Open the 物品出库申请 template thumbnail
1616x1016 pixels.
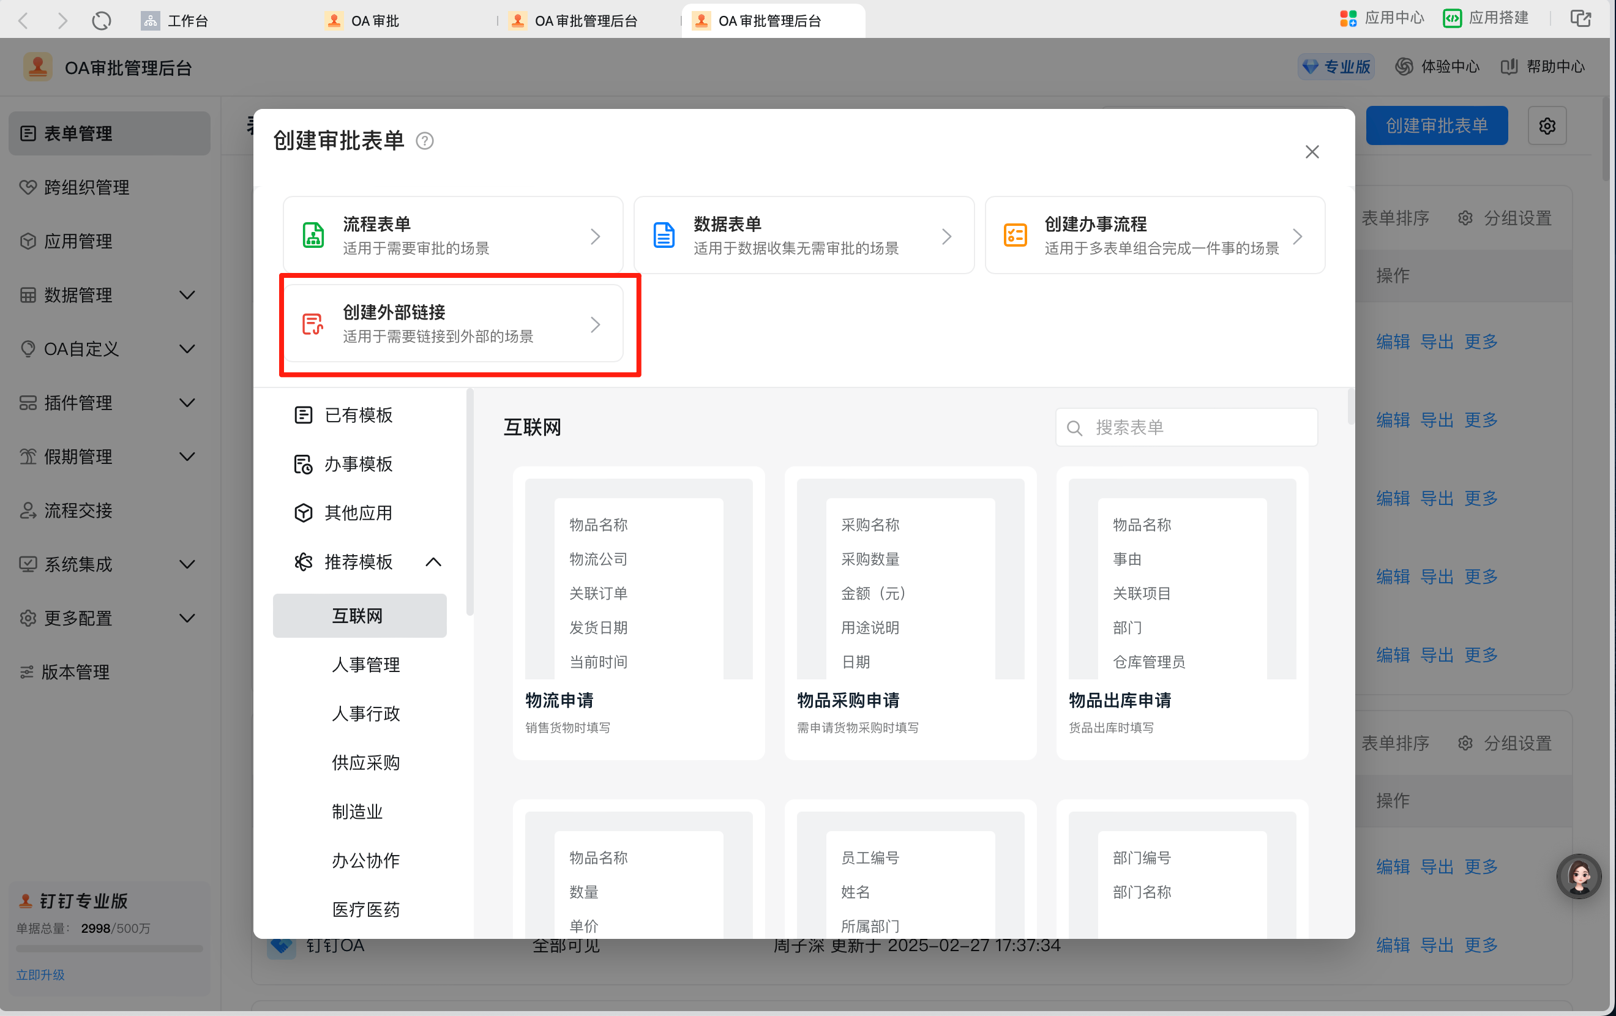(x=1182, y=578)
